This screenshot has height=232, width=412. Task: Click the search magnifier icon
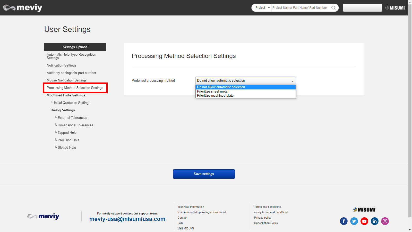click(x=333, y=8)
